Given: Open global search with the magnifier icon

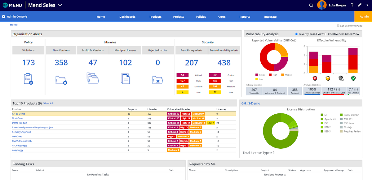Looking at the screenshot, I should [311, 5].
